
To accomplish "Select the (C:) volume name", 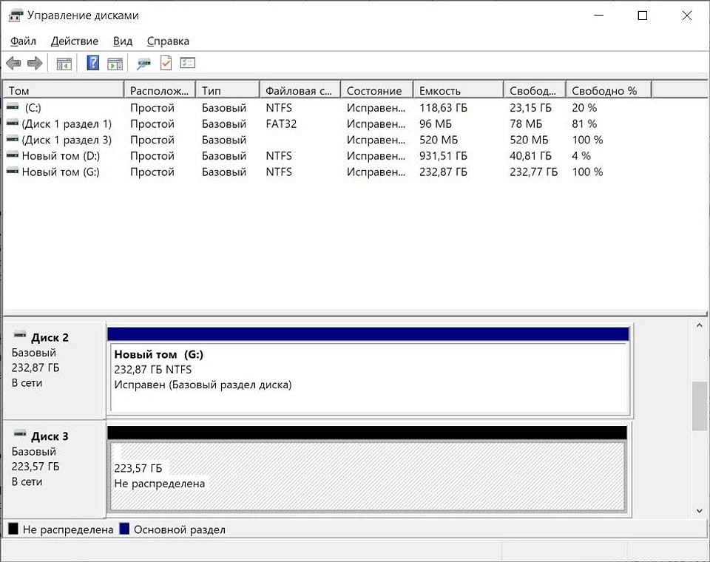I will [33, 108].
